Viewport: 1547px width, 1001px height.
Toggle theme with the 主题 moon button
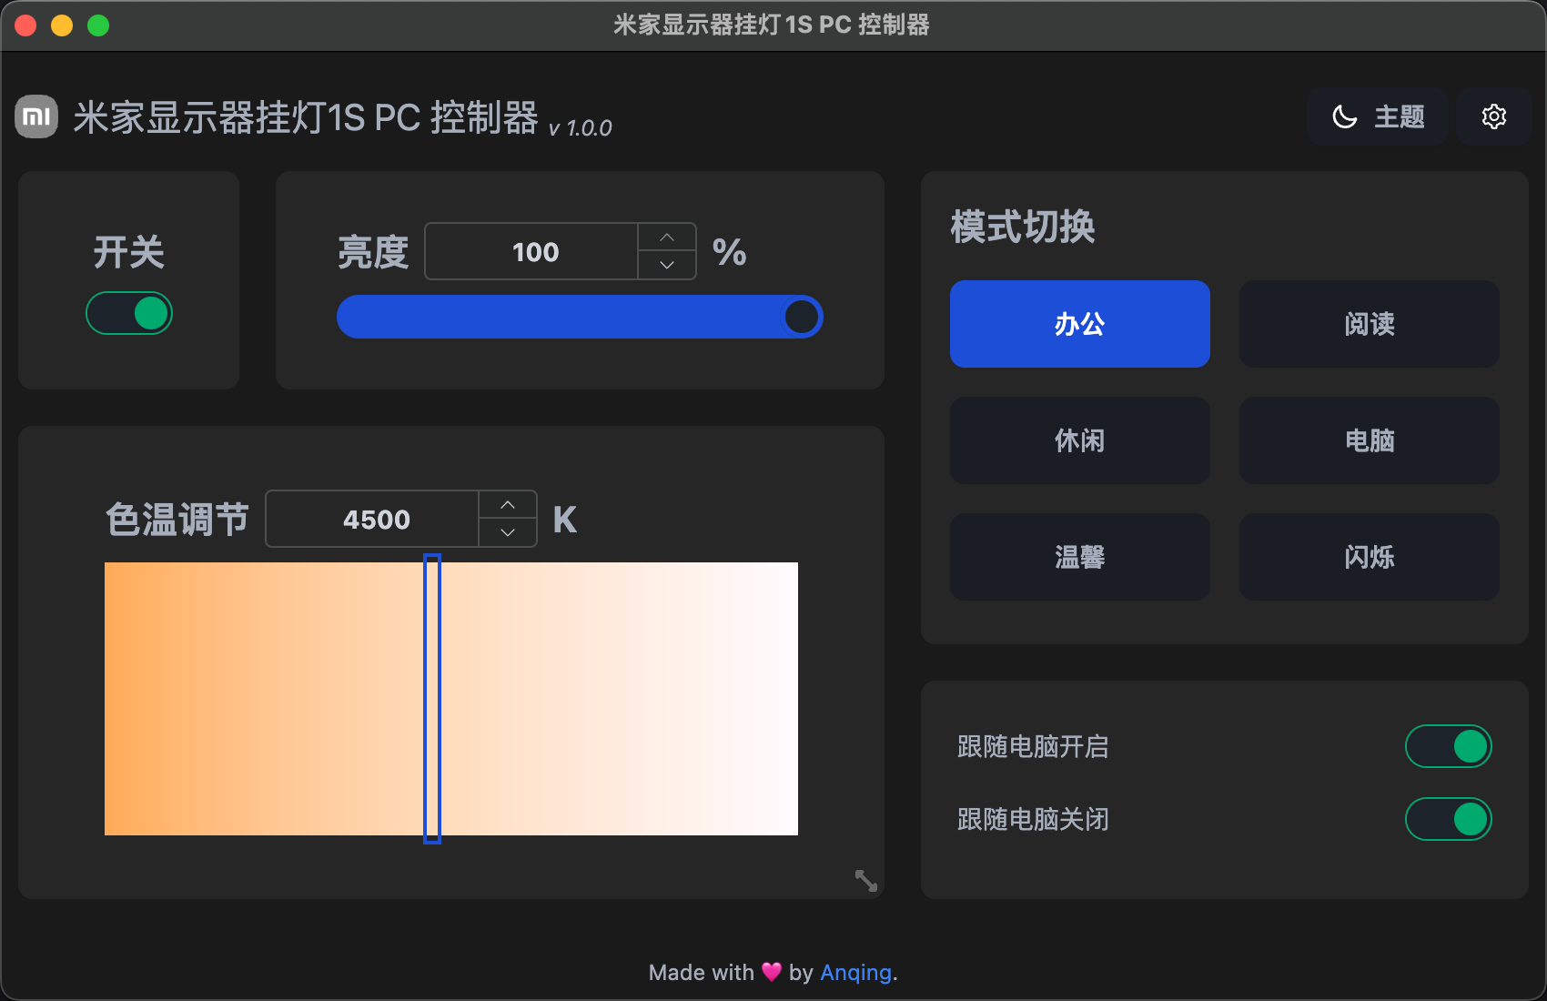click(x=1378, y=116)
